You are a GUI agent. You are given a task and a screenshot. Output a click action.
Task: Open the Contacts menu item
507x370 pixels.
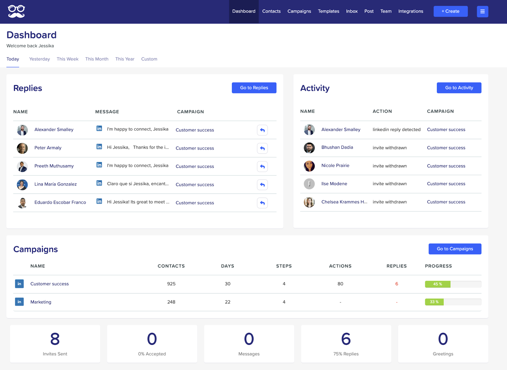[x=271, y=11]
